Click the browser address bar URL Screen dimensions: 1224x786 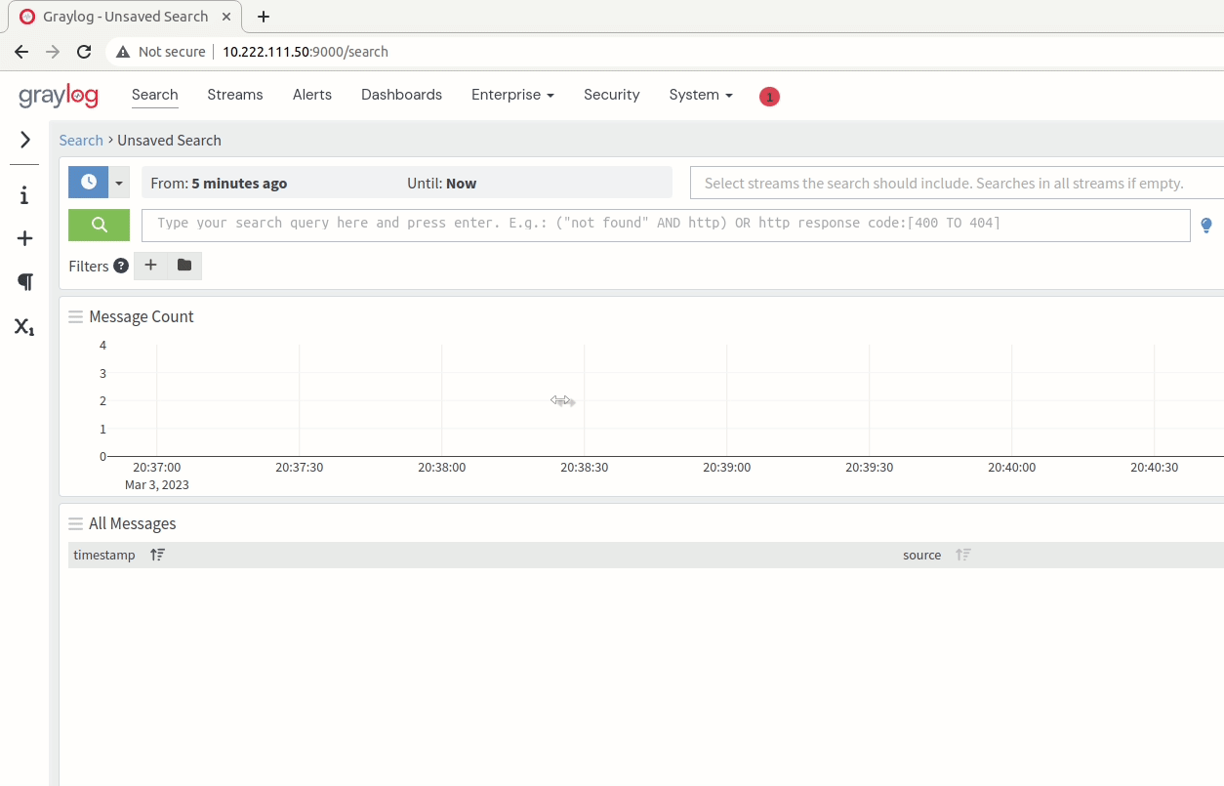[306, 52]
